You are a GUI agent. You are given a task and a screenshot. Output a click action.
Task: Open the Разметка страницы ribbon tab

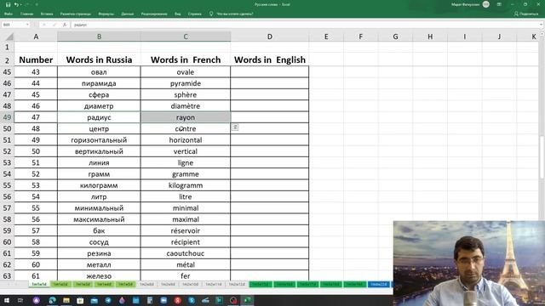(x=76, y=14)
